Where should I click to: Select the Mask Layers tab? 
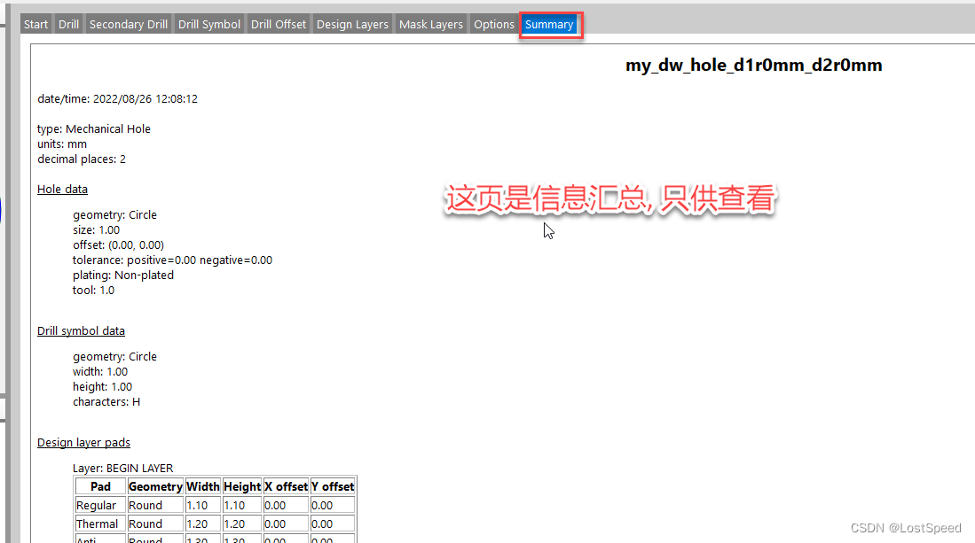(431, 24)
